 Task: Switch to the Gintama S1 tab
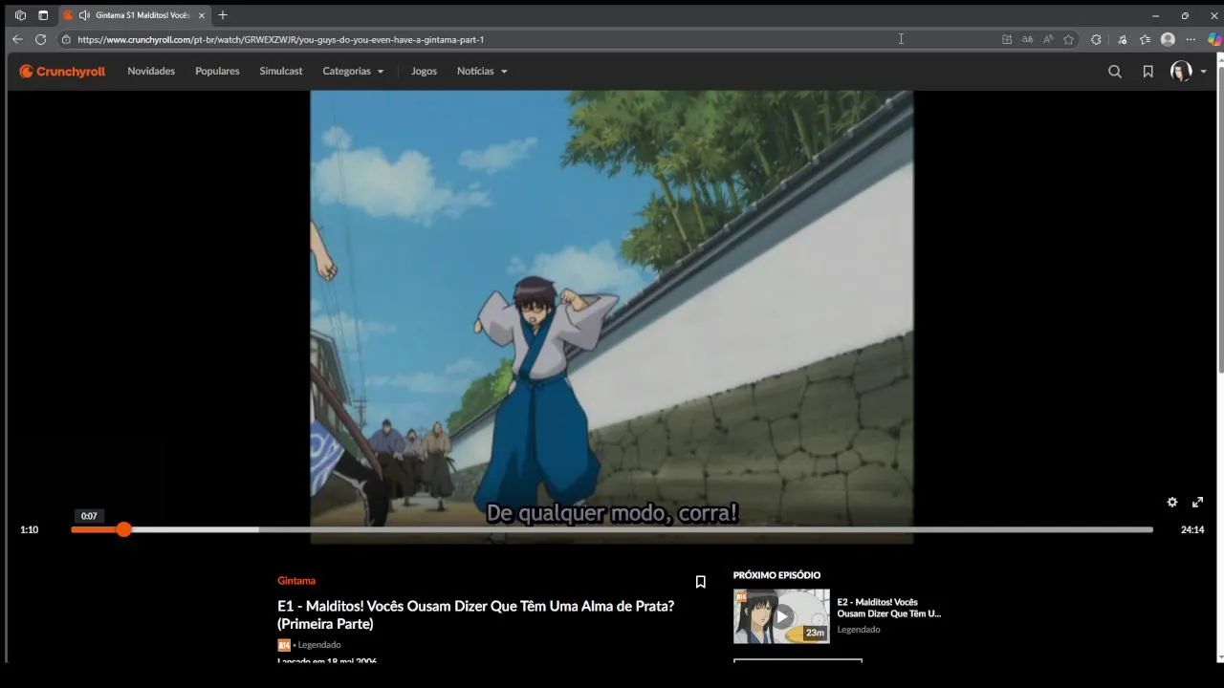click(134, 15)
